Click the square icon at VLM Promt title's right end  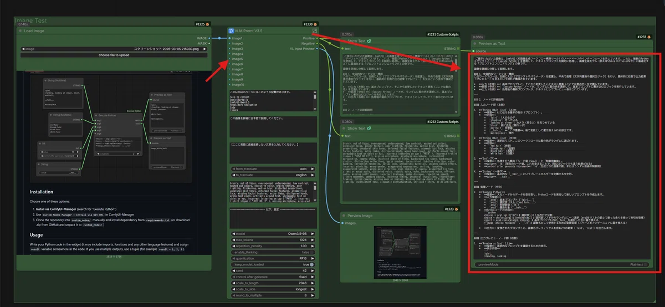315,31
